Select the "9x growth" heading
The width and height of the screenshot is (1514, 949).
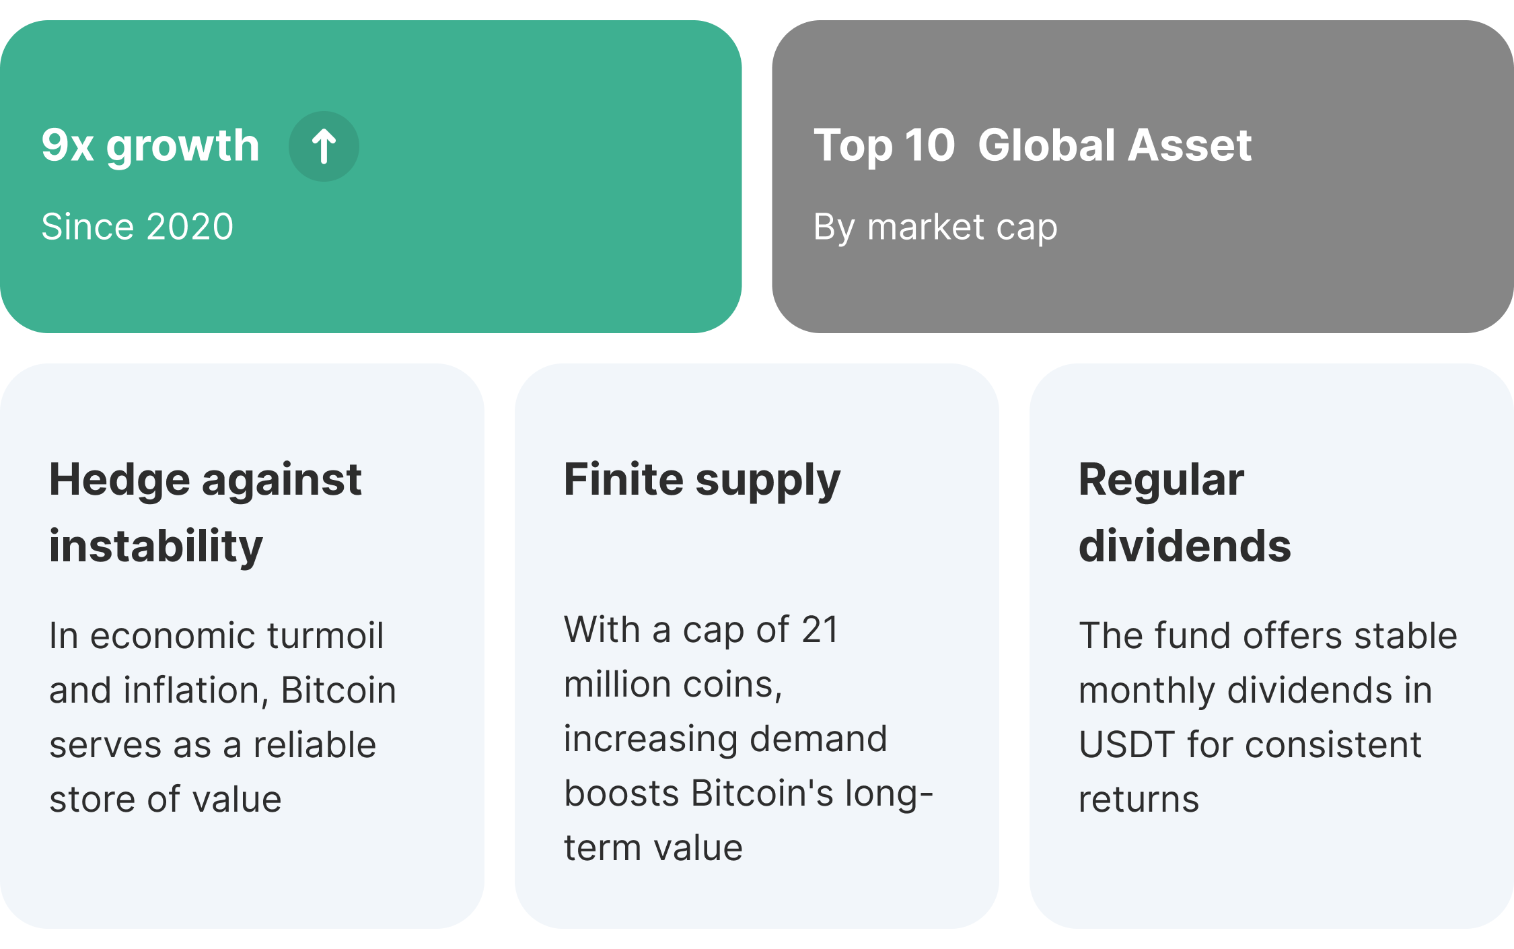click(150, 145)
